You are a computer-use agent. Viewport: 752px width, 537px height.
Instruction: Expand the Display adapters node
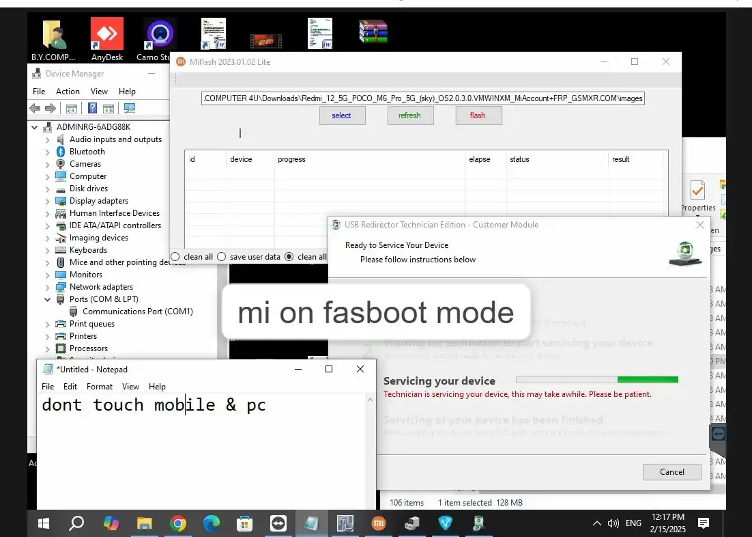pos(47,202)
